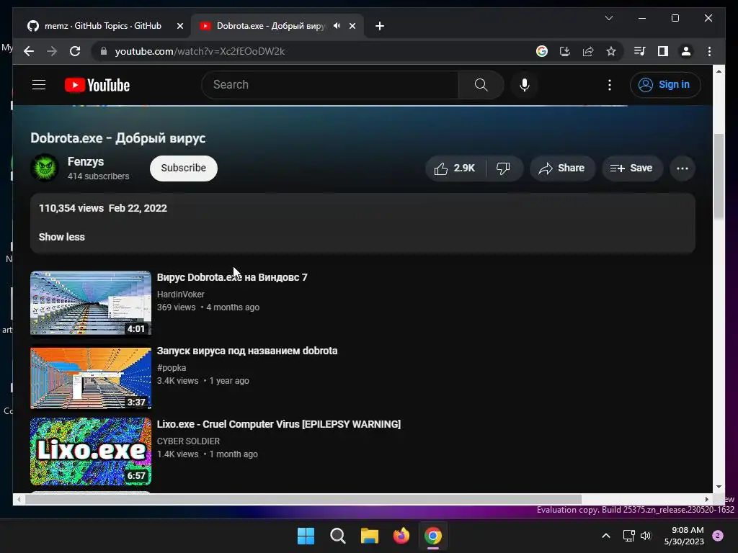Save the video to playlist
The height and width of the screenshot is (553, 738).
coord(632,168)
